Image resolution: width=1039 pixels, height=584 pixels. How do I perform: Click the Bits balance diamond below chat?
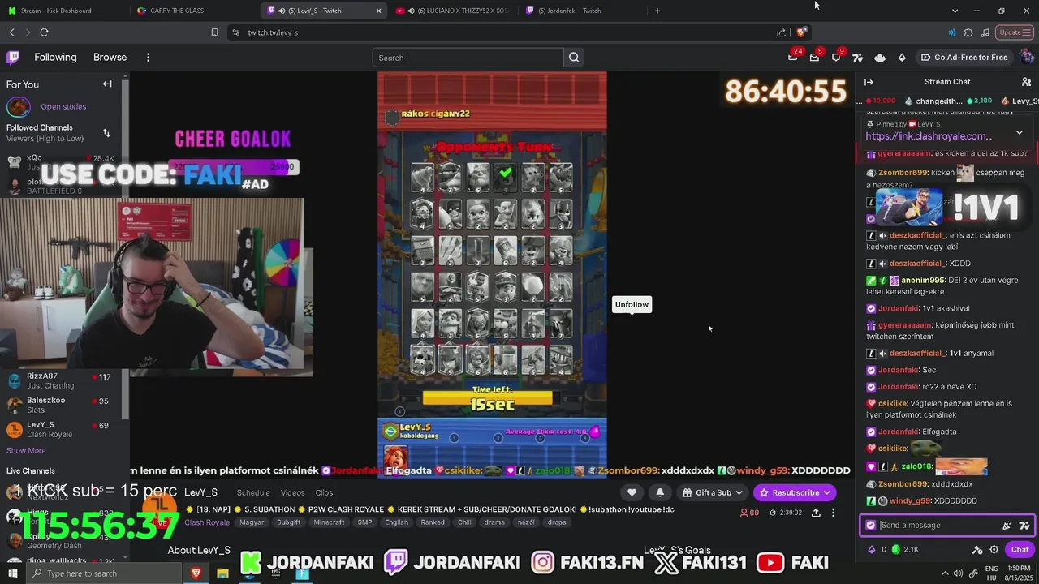coord(873,549)
